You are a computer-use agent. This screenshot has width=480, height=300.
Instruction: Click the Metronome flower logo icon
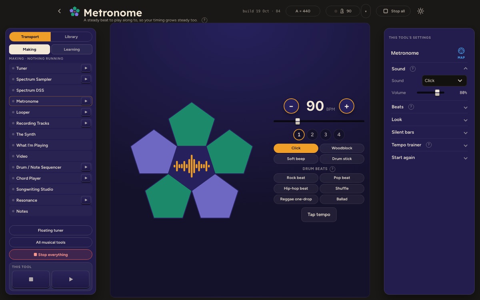[74, 11]
